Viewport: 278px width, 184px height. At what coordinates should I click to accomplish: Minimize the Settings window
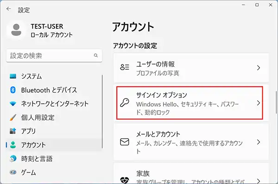pyautogui.click(x=243, y=5)
